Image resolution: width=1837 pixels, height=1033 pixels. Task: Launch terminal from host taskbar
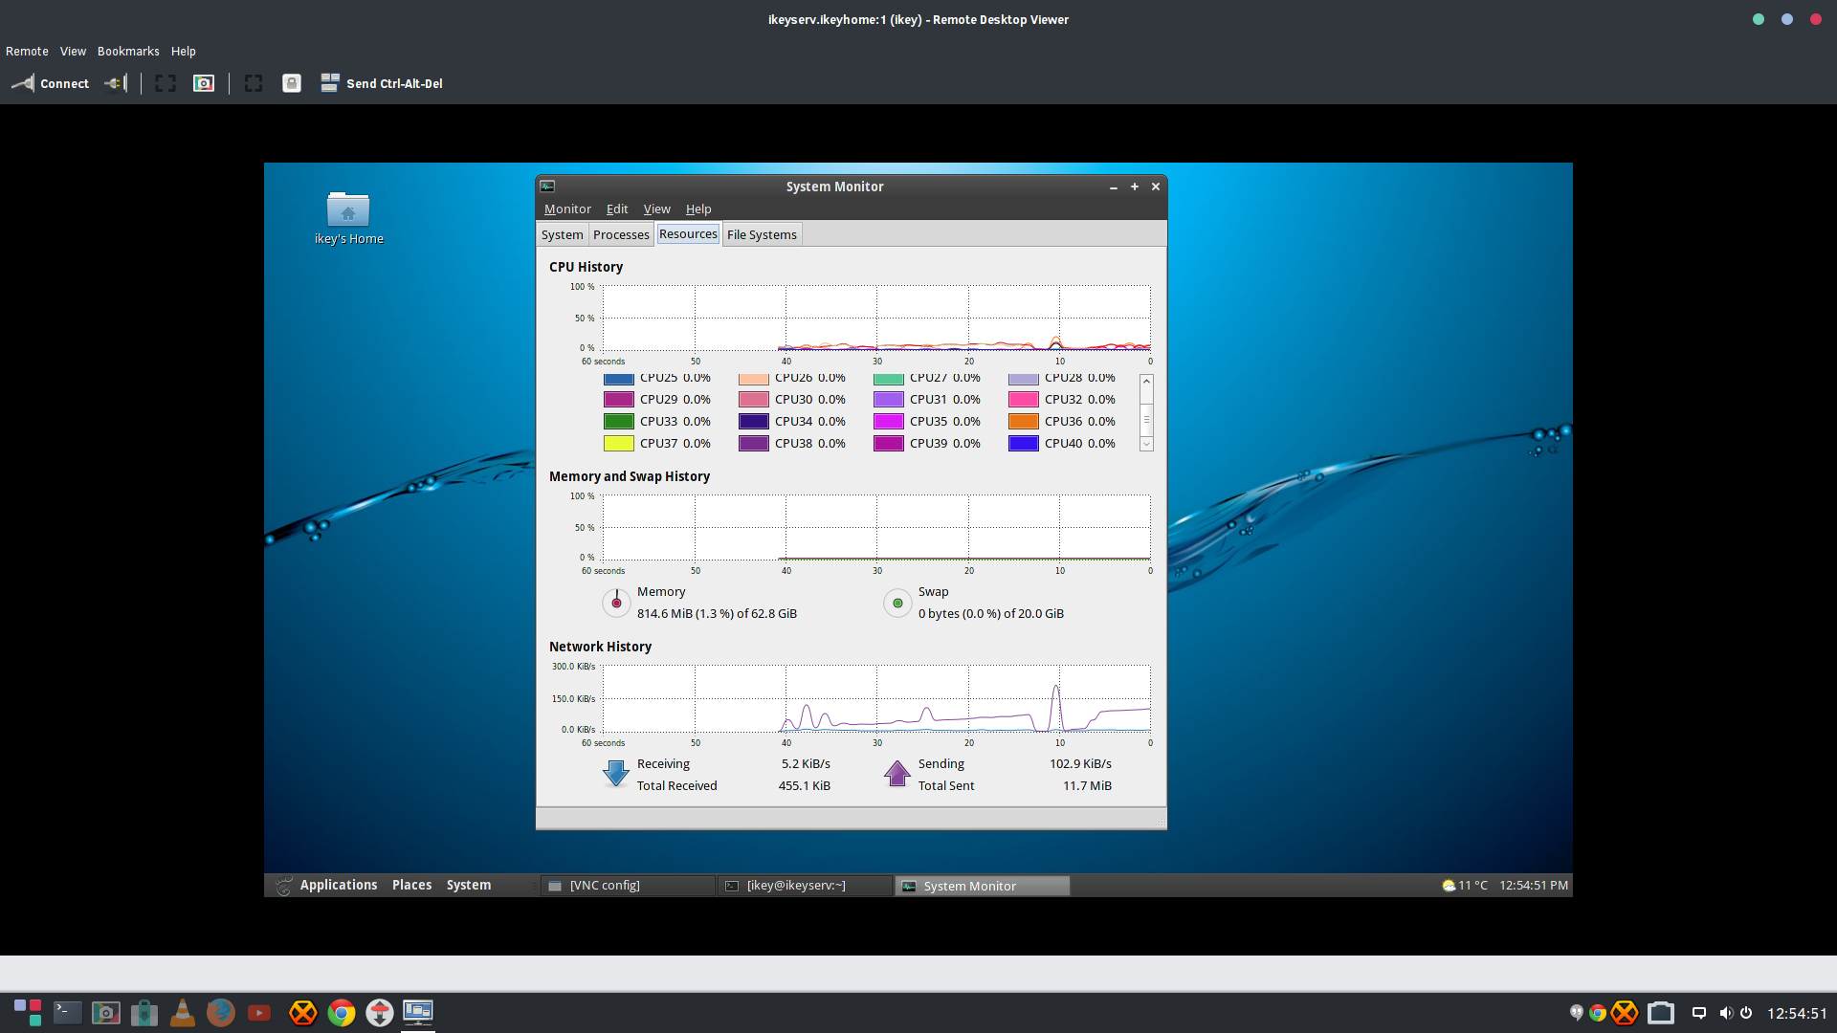coord(68,1012)
